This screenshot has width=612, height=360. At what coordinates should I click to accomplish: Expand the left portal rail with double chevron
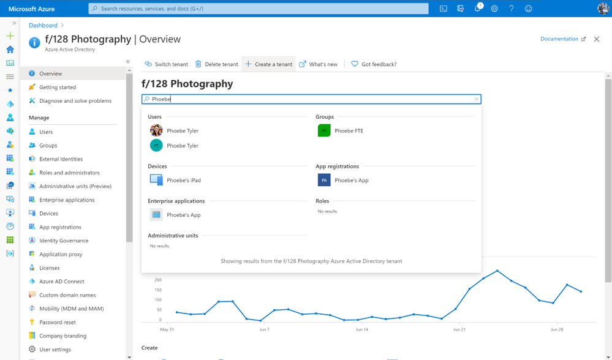15,23
